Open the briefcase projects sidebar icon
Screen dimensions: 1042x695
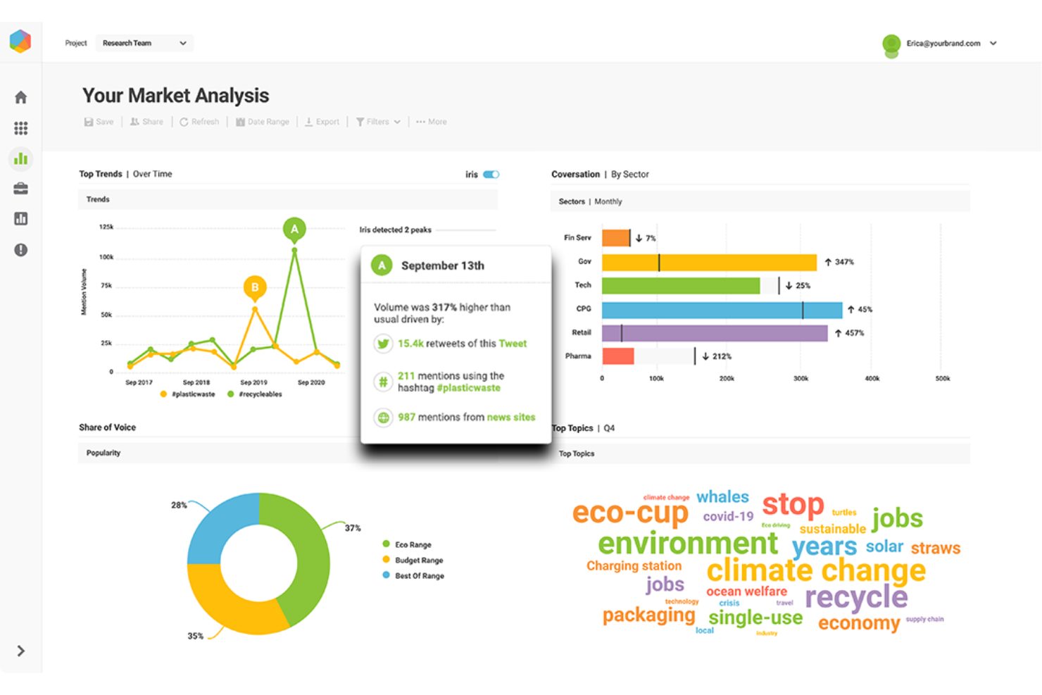(20, 188)
